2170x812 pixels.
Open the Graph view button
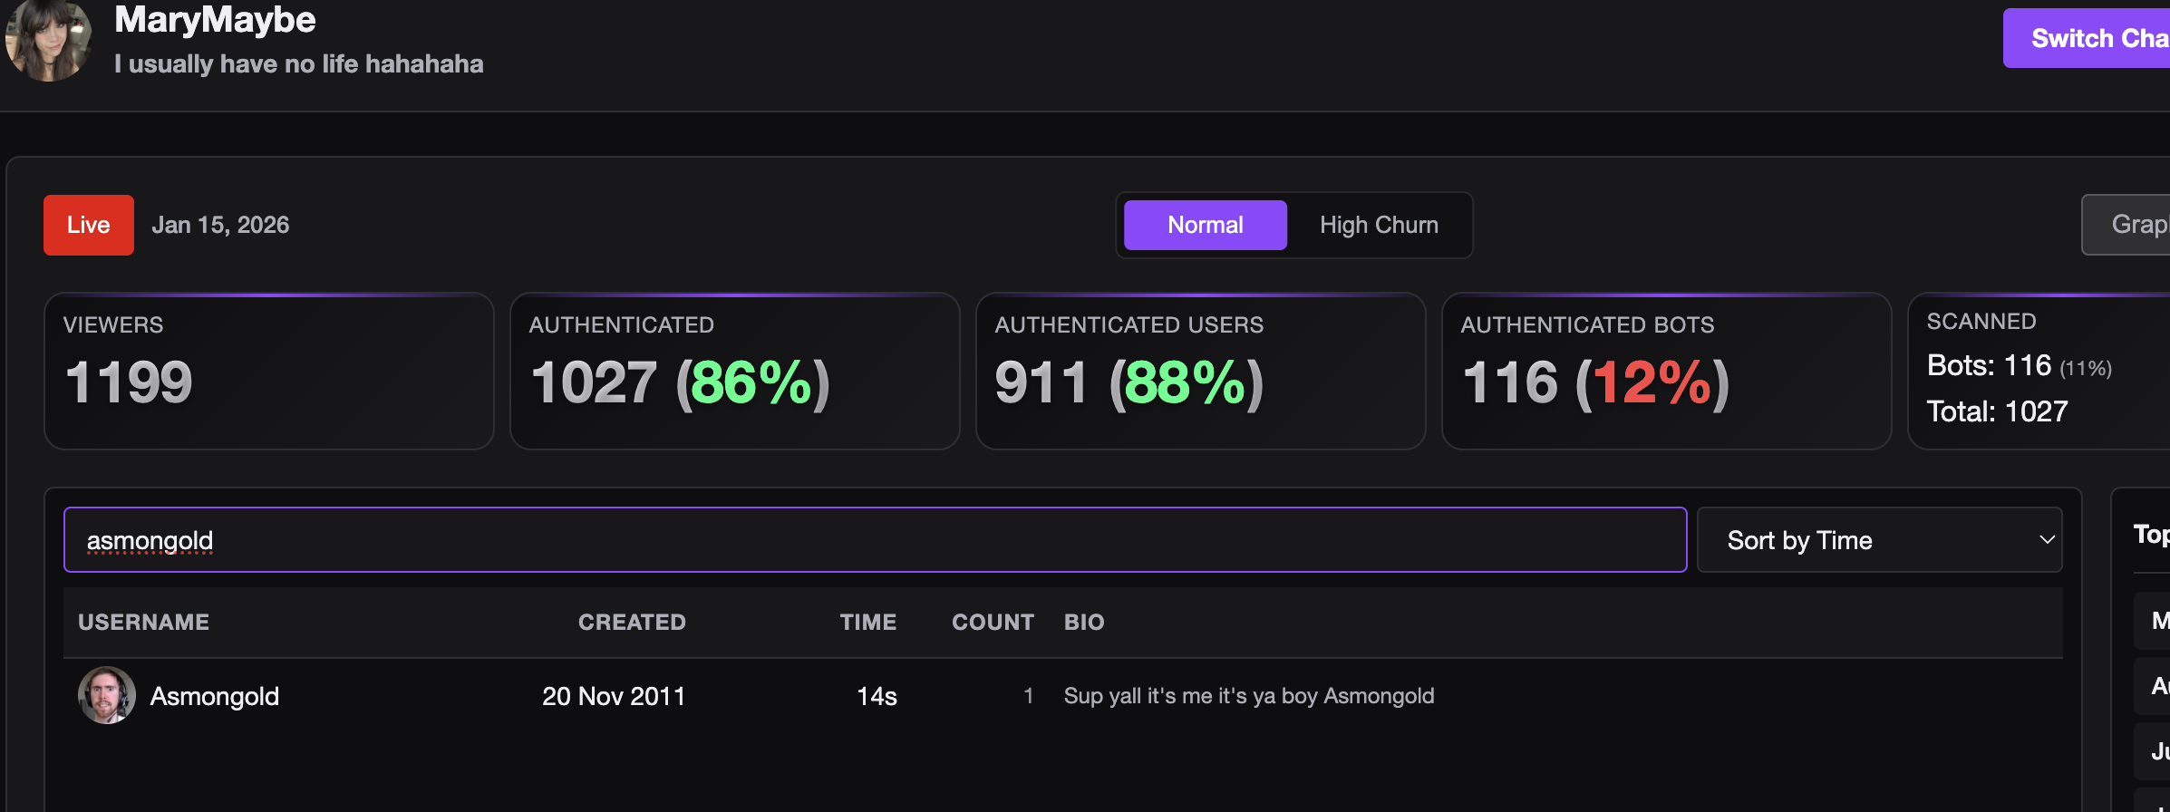2126,225
